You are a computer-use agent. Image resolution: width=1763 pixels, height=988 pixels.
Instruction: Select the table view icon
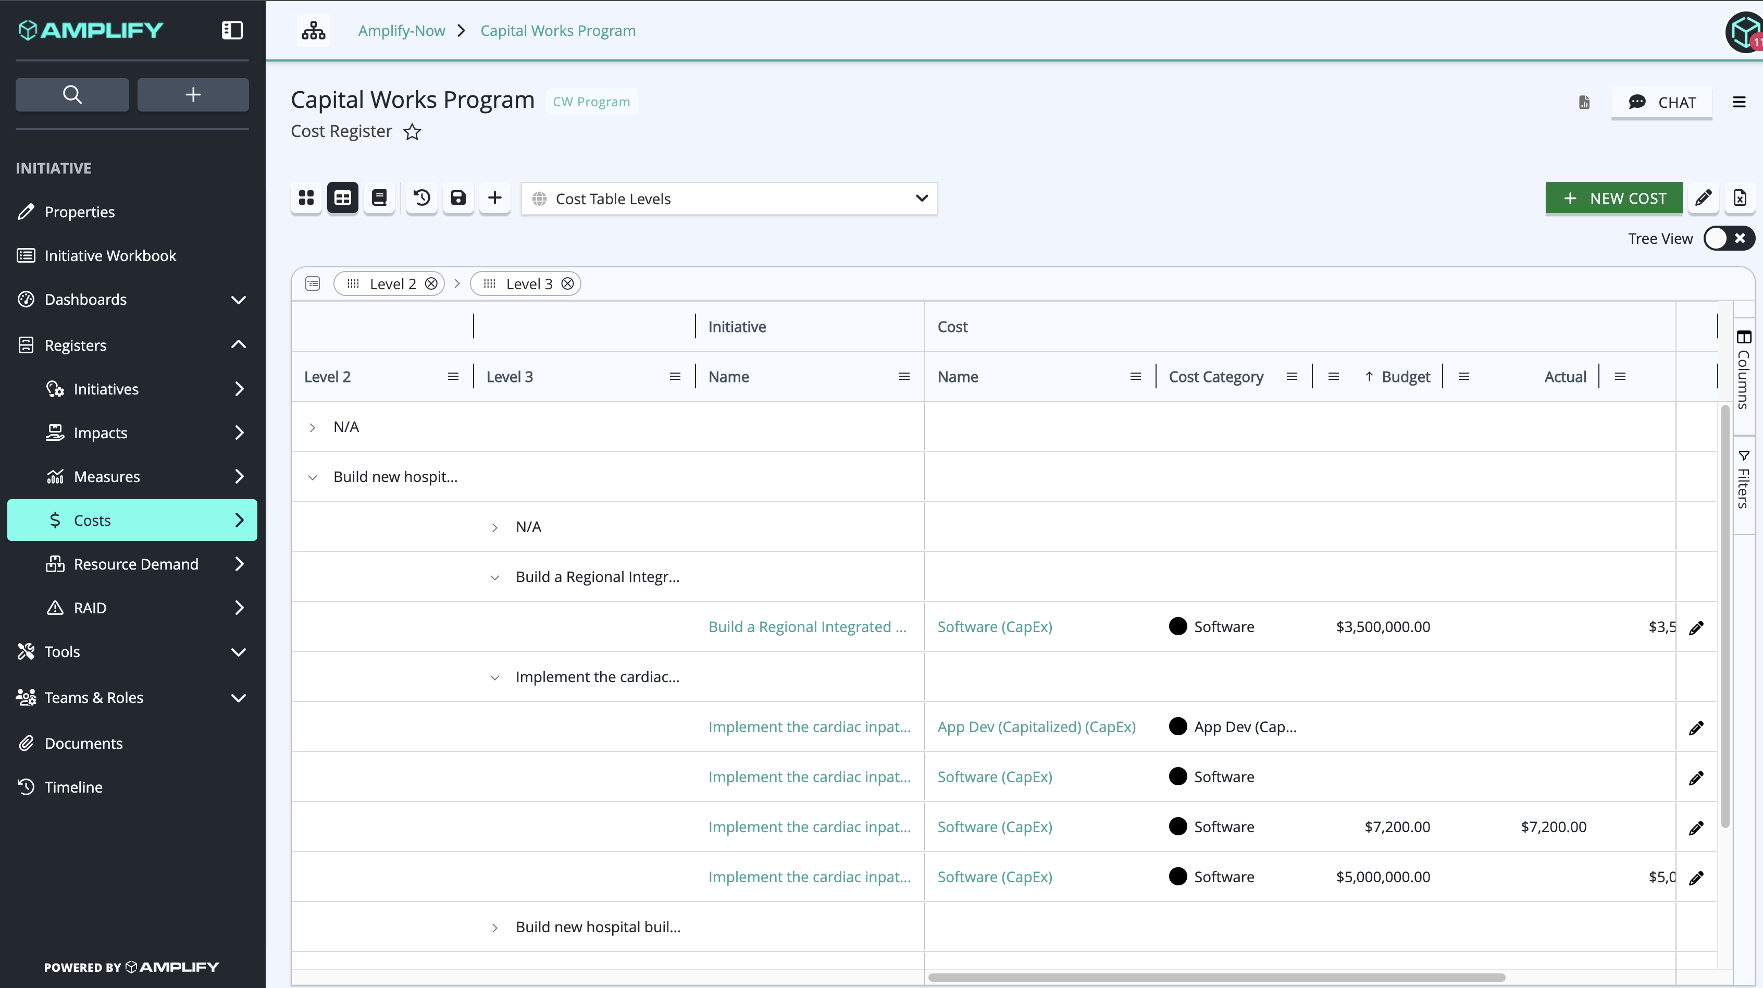(343, 199)
